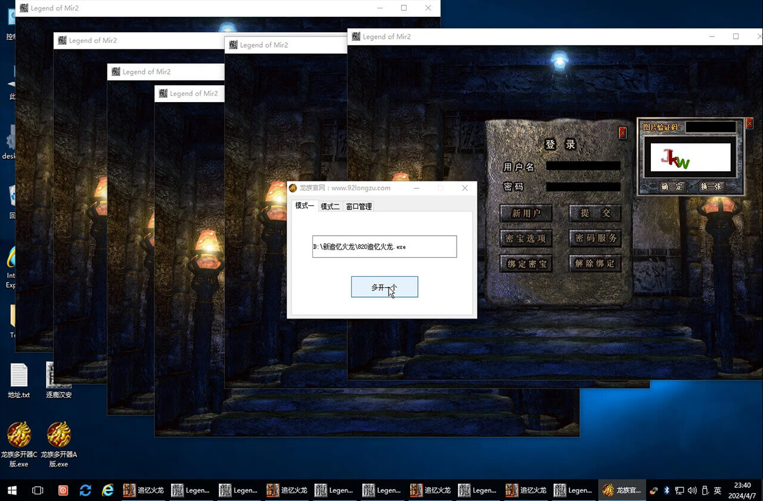Select the 逐鹿汉安 desktop icon

[58, 382]
